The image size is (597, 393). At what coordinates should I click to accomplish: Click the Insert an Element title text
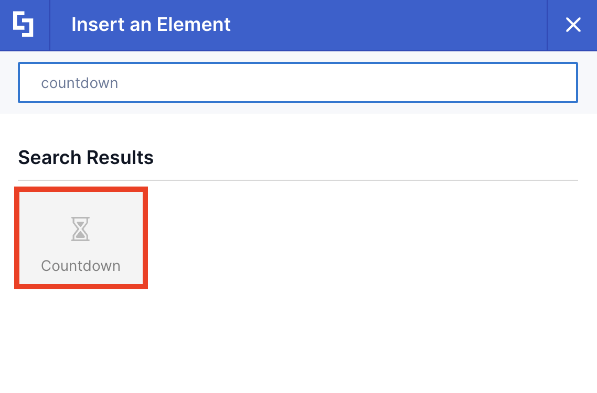[151, 25]
